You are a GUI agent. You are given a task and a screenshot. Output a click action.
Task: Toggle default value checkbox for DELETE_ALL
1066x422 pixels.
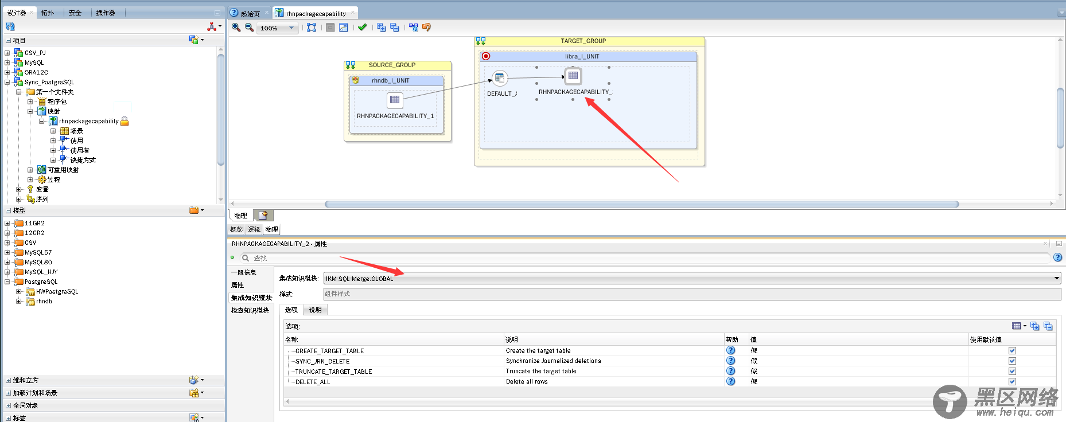(1012, 381)
